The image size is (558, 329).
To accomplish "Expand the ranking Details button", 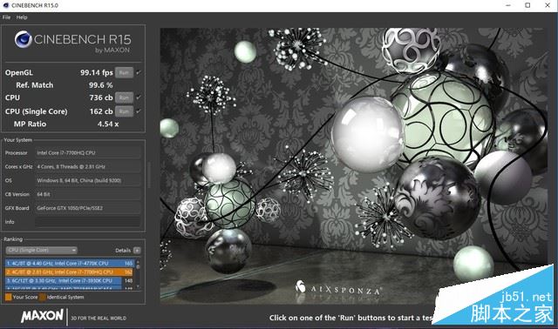I will [137, 251].
